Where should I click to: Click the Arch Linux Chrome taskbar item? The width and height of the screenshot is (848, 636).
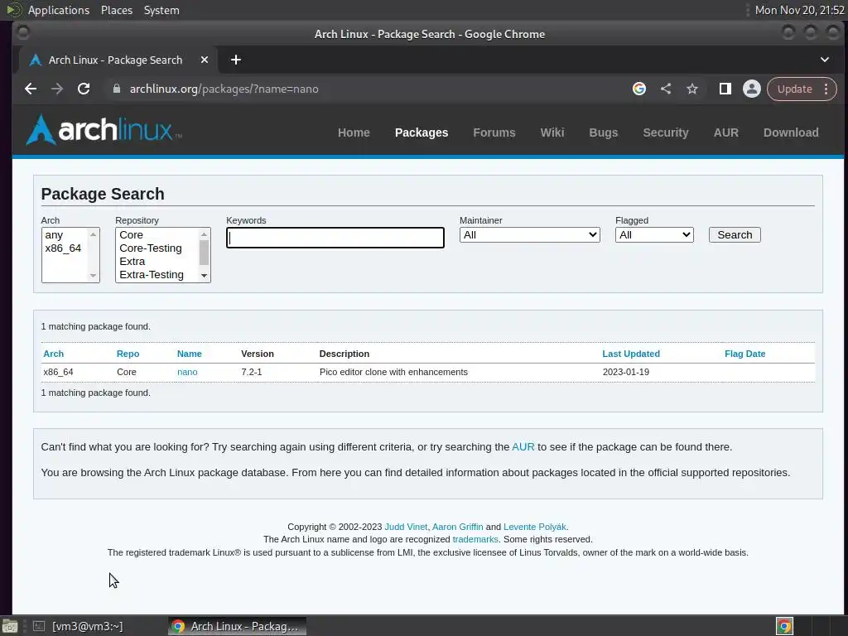pyautogui.click(x=237, y=626)
